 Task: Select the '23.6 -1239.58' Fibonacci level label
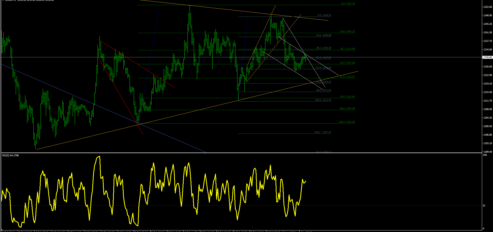click(x=324, y=35)
